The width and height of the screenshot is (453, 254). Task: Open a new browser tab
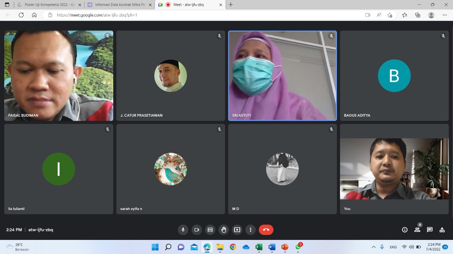point(231,5)
